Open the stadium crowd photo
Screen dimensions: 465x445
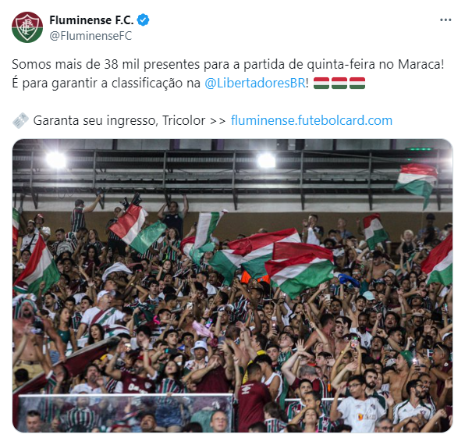pyautogui.click(x=232, y=286)
